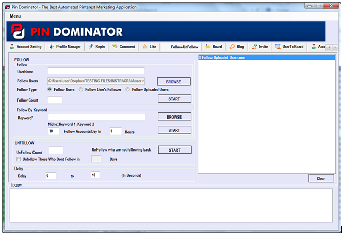Click inside the Logger text area
The image size is (343, 235).
tap(171, 205)
